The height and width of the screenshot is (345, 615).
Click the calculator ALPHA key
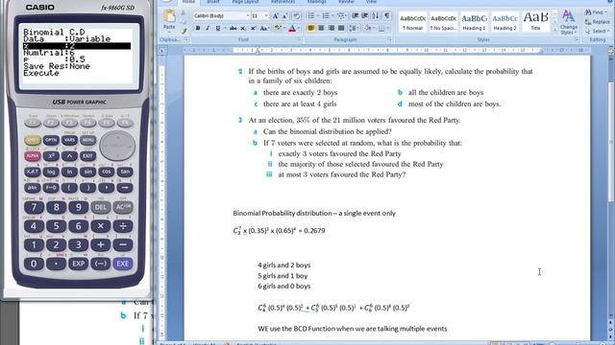pyautogui.click(x=32, y=155)
